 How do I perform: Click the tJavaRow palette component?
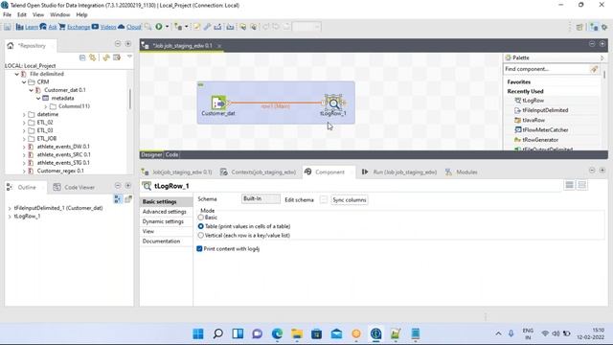click(534, 120)
